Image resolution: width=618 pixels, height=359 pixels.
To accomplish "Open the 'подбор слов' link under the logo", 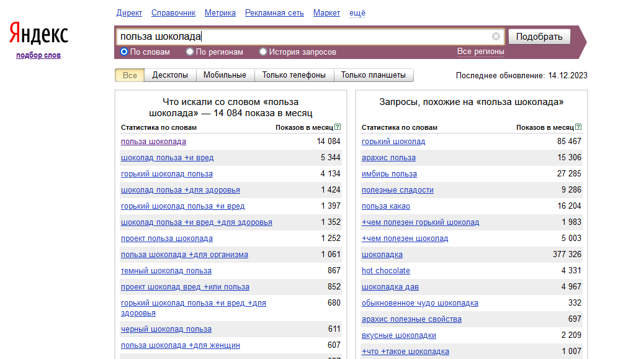I will [38, 55].
